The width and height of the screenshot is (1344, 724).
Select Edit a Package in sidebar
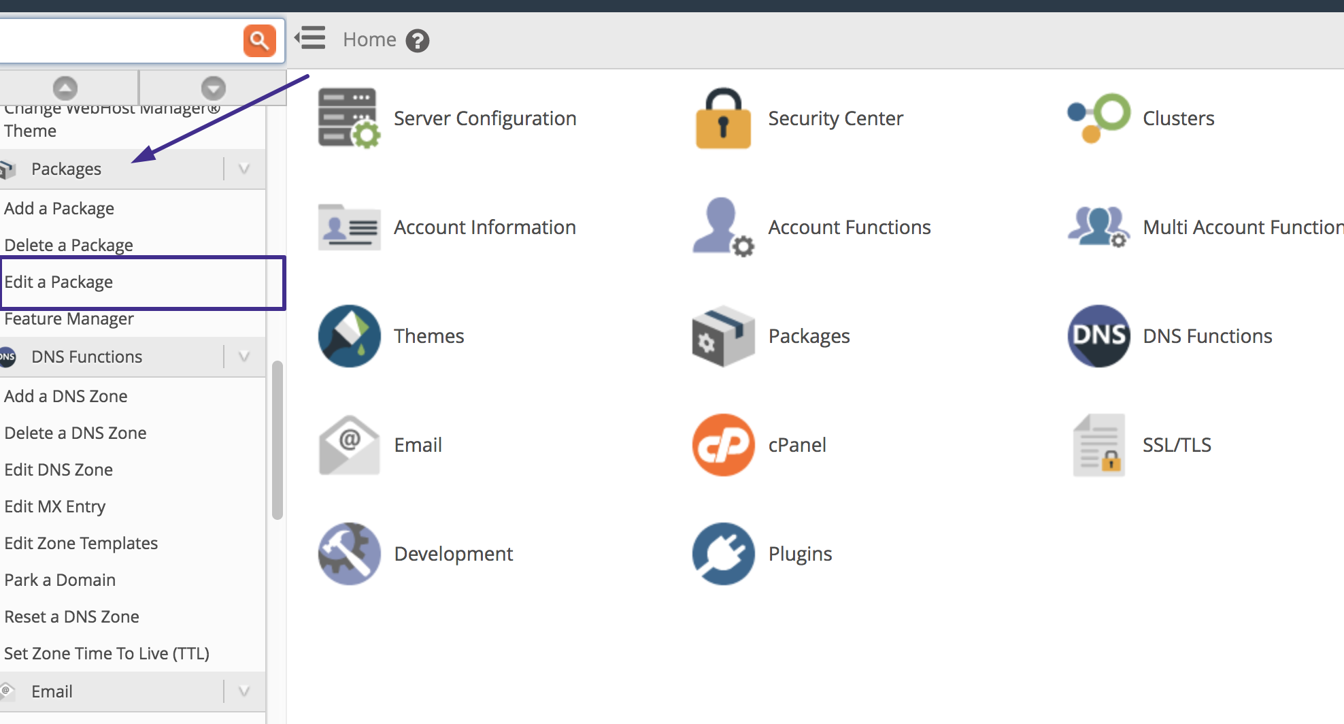(x=58, y=282)
